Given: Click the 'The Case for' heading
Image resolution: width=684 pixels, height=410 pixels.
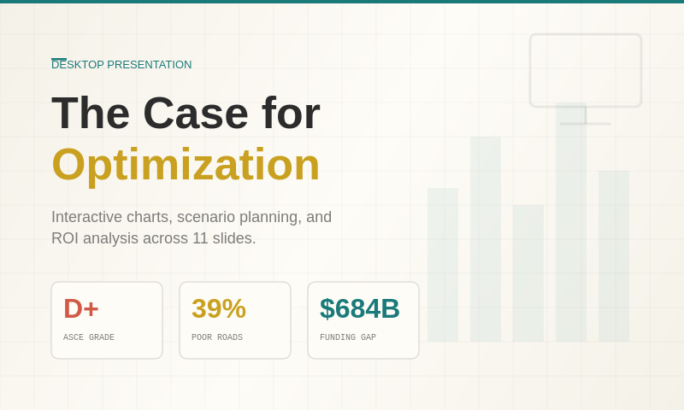Looking at the screenshot, I should coord(186,113).
